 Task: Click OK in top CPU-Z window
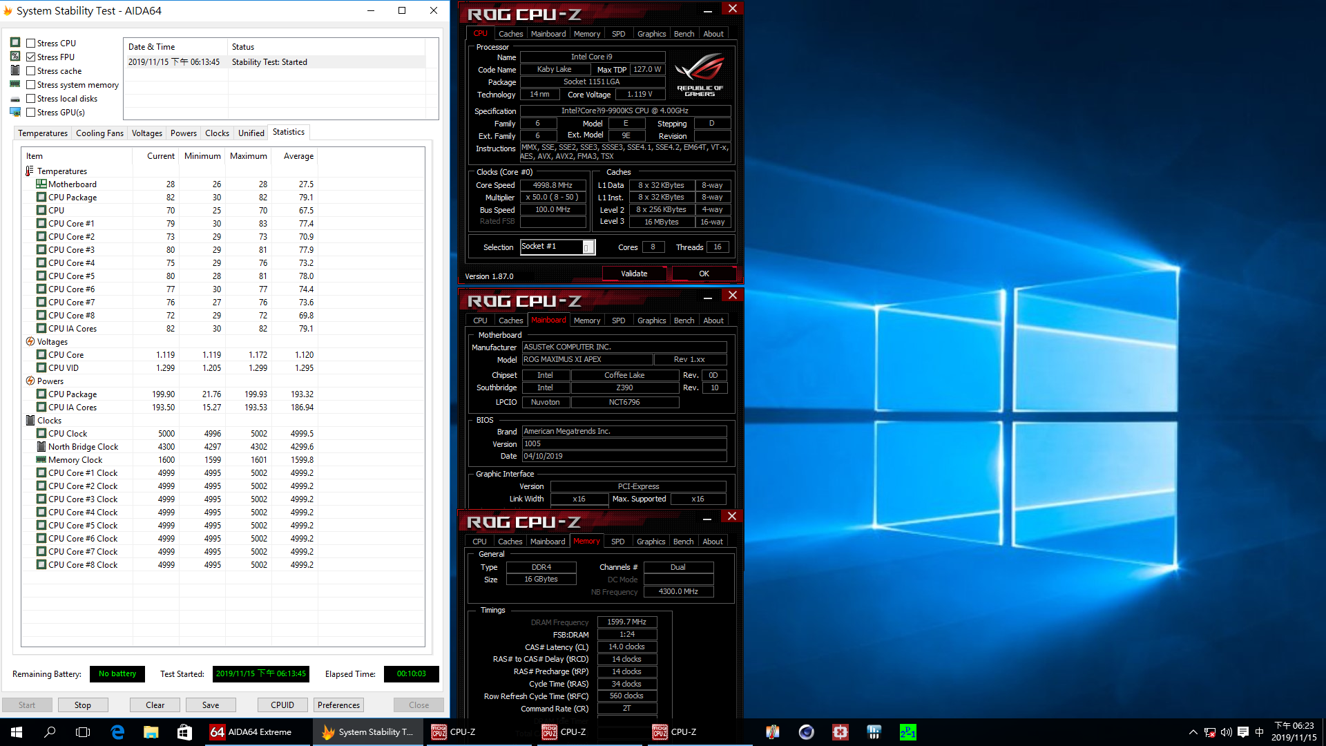tap(704, 274)
